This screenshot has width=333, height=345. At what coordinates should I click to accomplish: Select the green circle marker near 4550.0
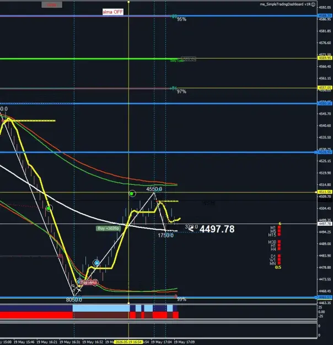coord(132,194)
